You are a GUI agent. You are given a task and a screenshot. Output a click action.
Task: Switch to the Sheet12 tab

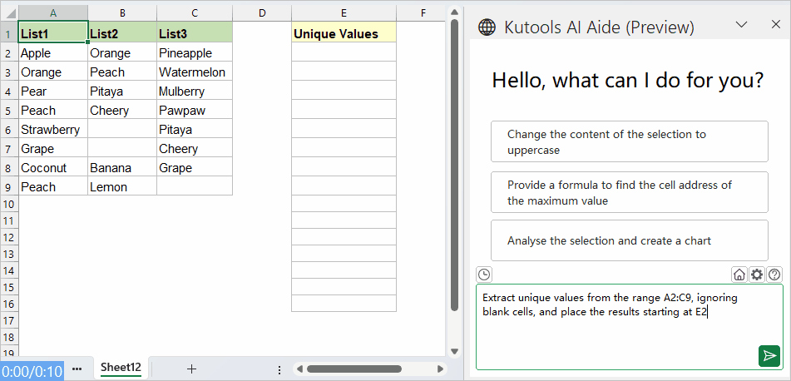point(121,368)
